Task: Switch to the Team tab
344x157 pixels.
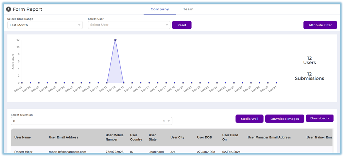Action: (x=188, y=9)
